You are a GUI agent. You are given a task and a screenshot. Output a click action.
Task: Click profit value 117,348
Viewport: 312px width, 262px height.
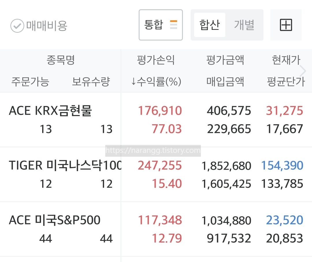tap(160, 220)
